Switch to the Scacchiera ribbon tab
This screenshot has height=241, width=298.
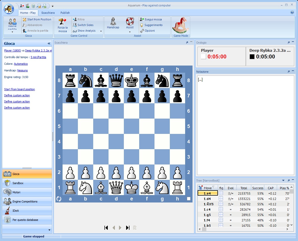(x=48, y=13)
